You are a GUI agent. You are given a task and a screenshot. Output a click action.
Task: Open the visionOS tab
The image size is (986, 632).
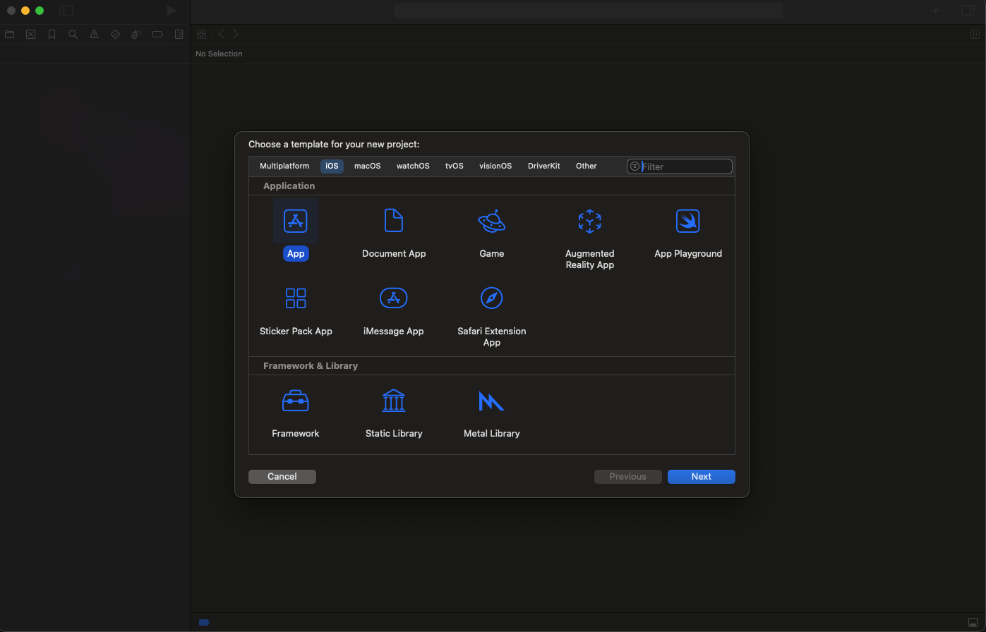pos(495,166)
